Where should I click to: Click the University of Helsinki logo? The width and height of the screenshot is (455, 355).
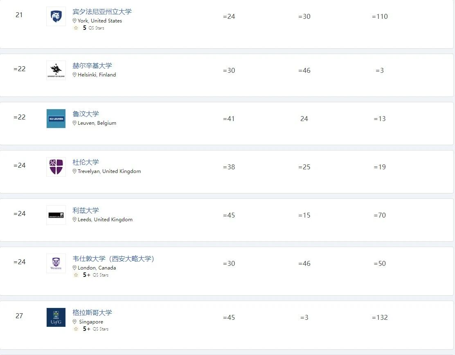pos(56,70)
